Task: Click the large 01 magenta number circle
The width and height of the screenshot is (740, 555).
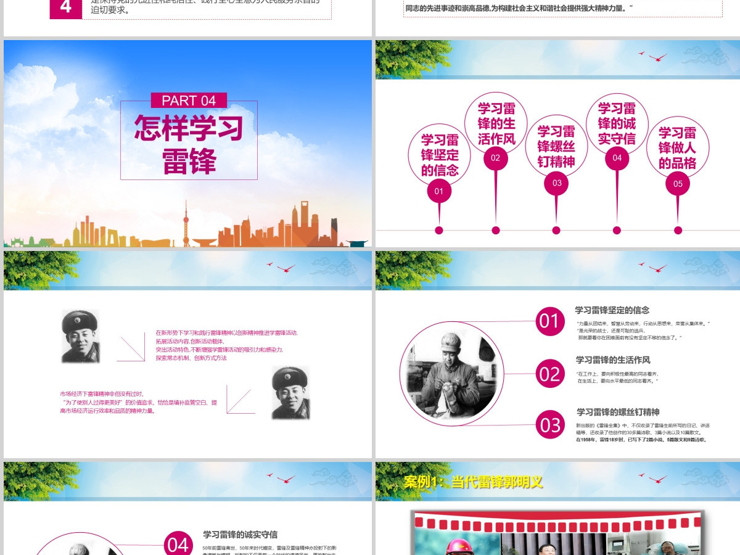Action: point(549,321)
